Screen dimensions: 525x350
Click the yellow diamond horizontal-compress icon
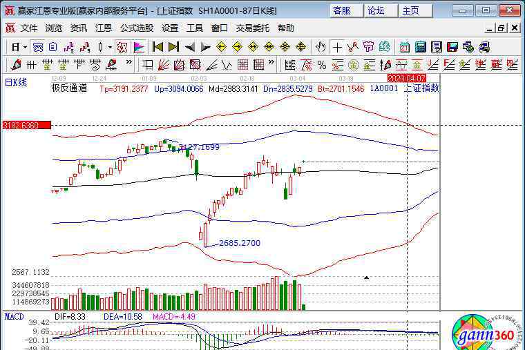pos(269,47)
